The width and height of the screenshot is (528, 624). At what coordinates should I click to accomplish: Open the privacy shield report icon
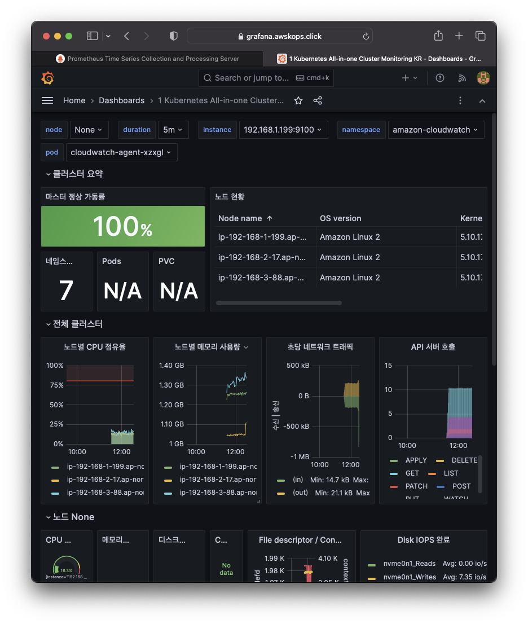pyautogui.click(x=174, y=36)
